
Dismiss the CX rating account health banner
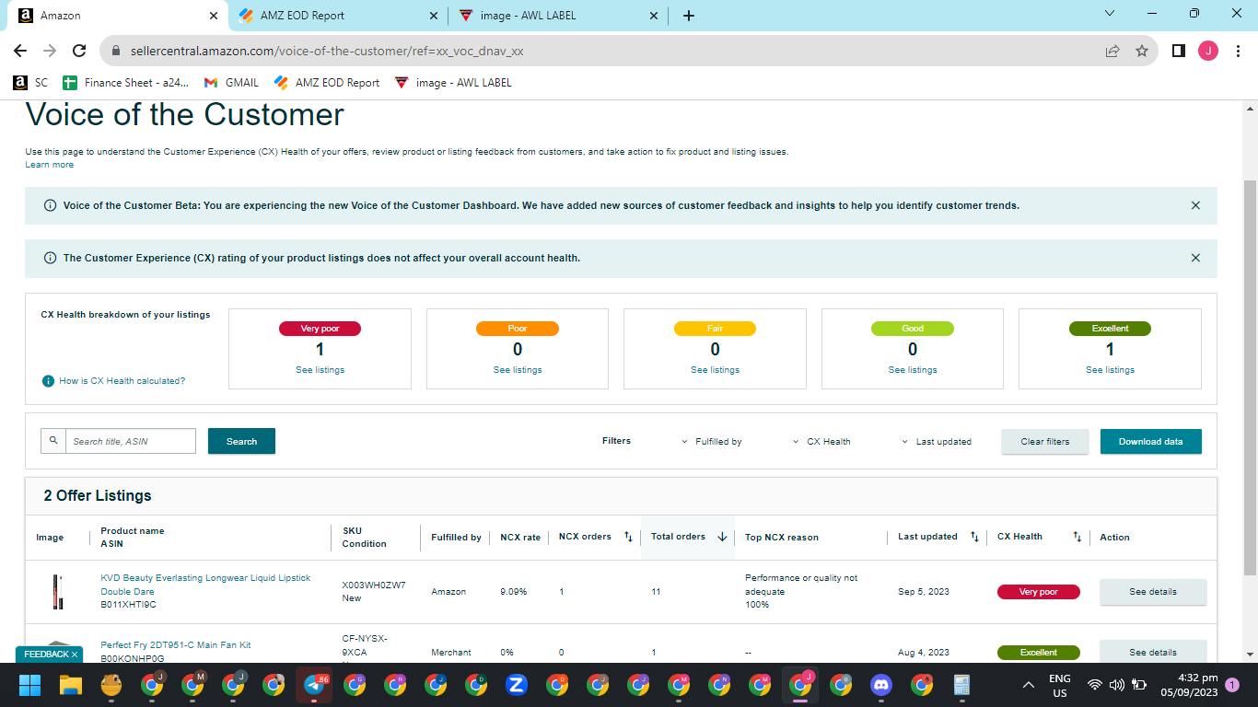(x=1195, y=258)
